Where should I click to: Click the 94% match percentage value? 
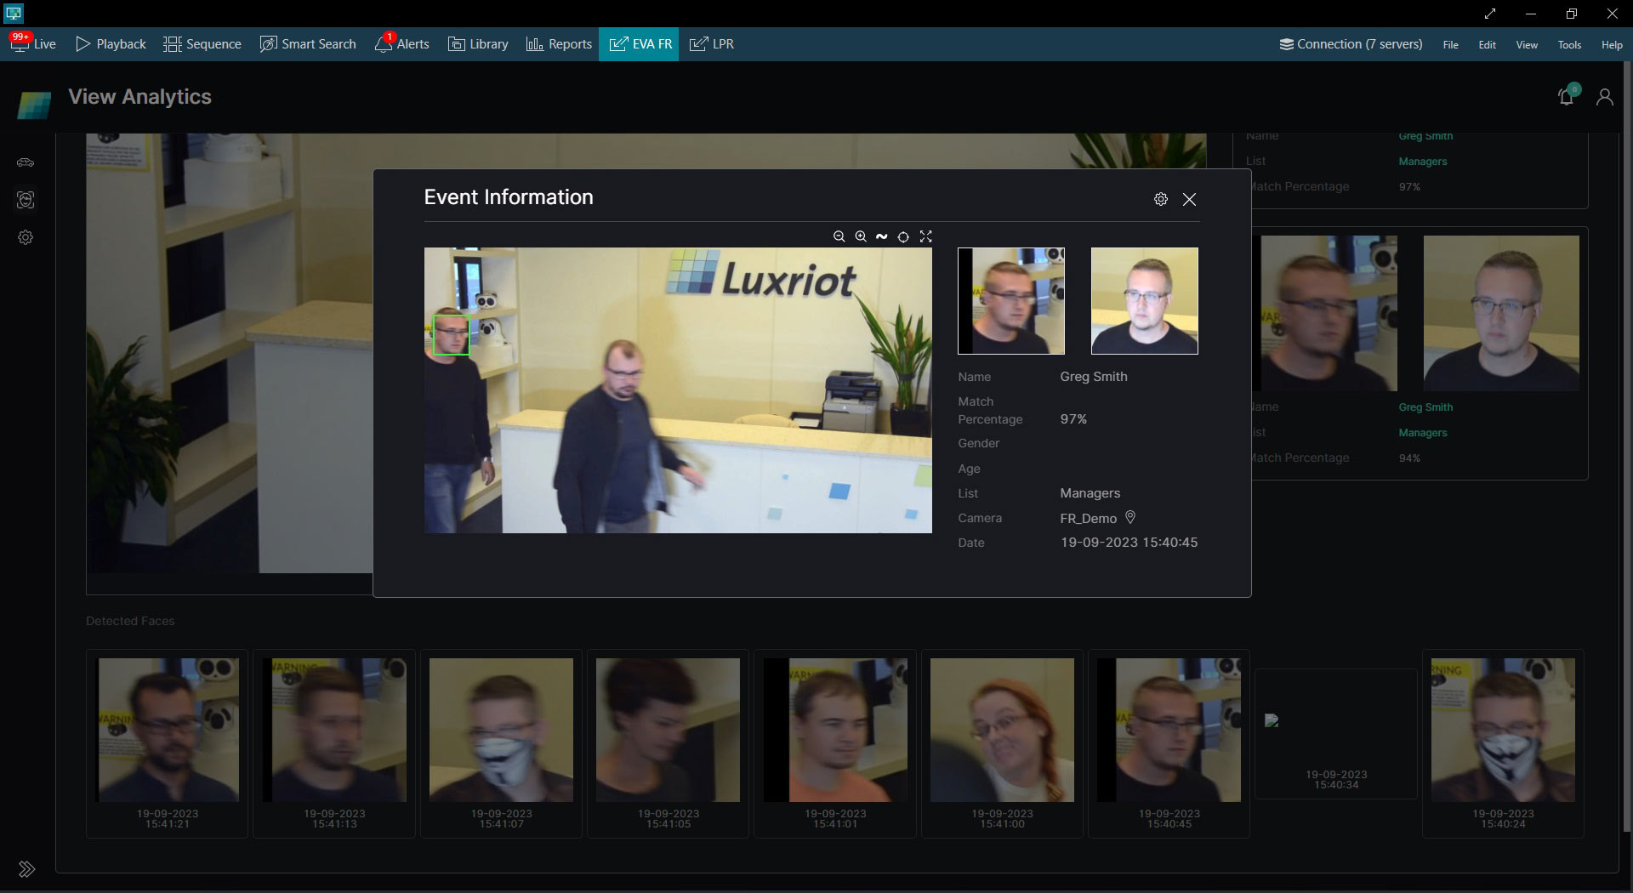[x=1409, y=458]
